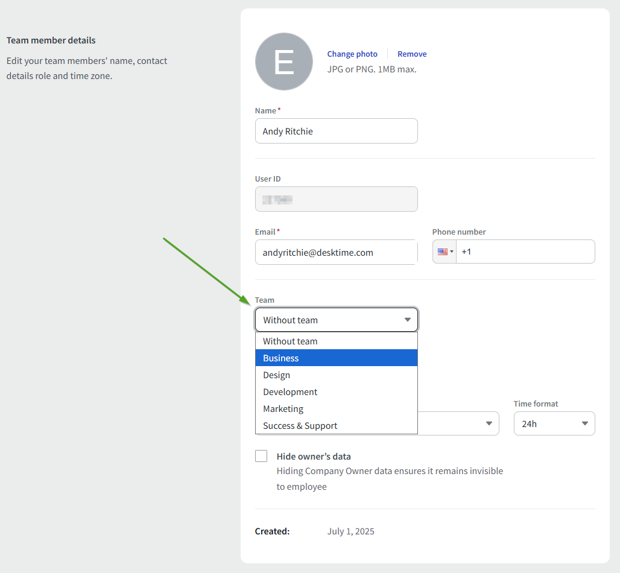
Task: Enable the Hide owner's data checkbox
Action: click(x=261, y=457)
